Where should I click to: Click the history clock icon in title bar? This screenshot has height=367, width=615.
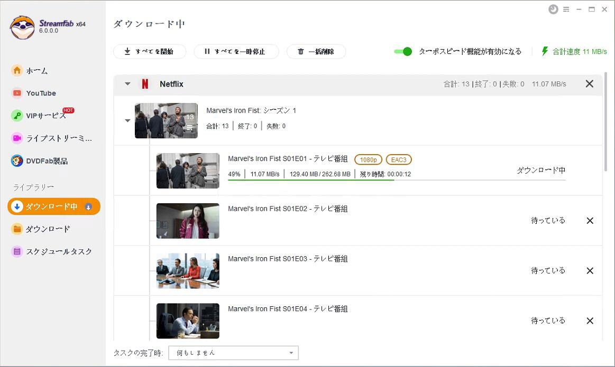point(553,9)
